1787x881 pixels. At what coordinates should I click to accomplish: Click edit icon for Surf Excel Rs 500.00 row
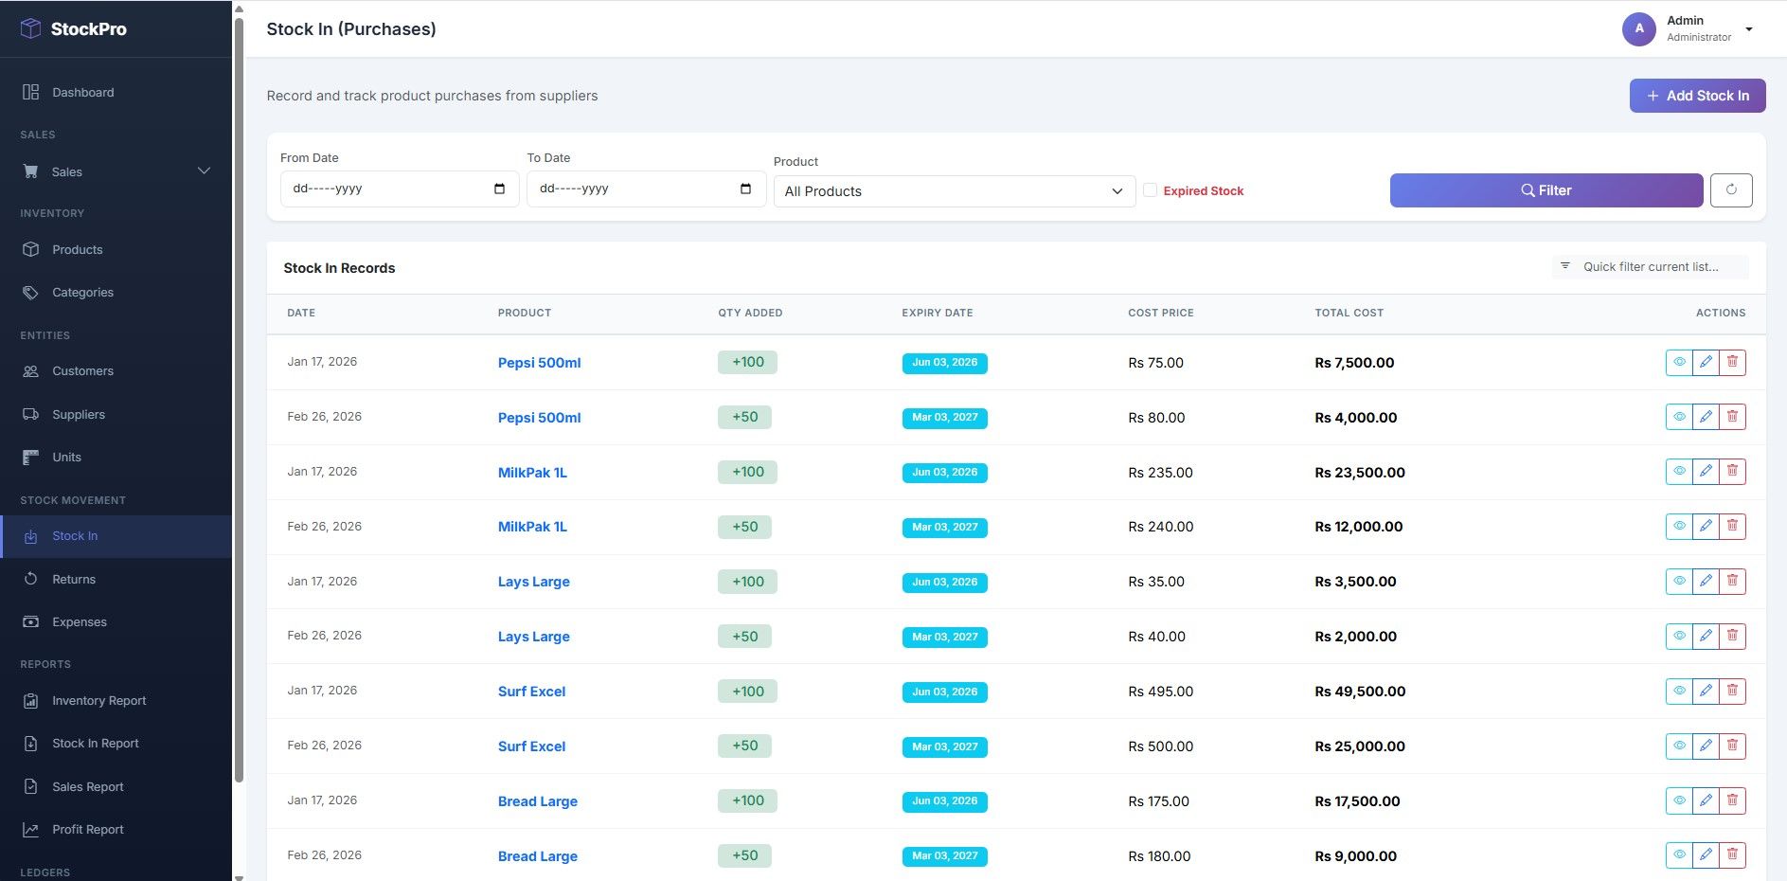[1706, 746]
